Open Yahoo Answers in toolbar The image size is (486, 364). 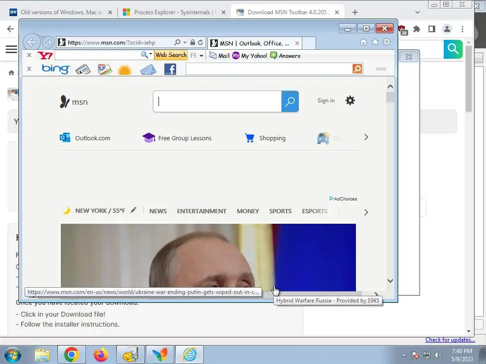click(285, 56)
